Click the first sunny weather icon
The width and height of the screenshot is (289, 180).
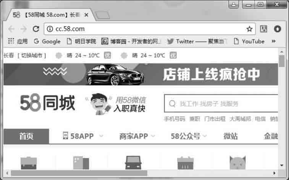click(x=59, y=55)
